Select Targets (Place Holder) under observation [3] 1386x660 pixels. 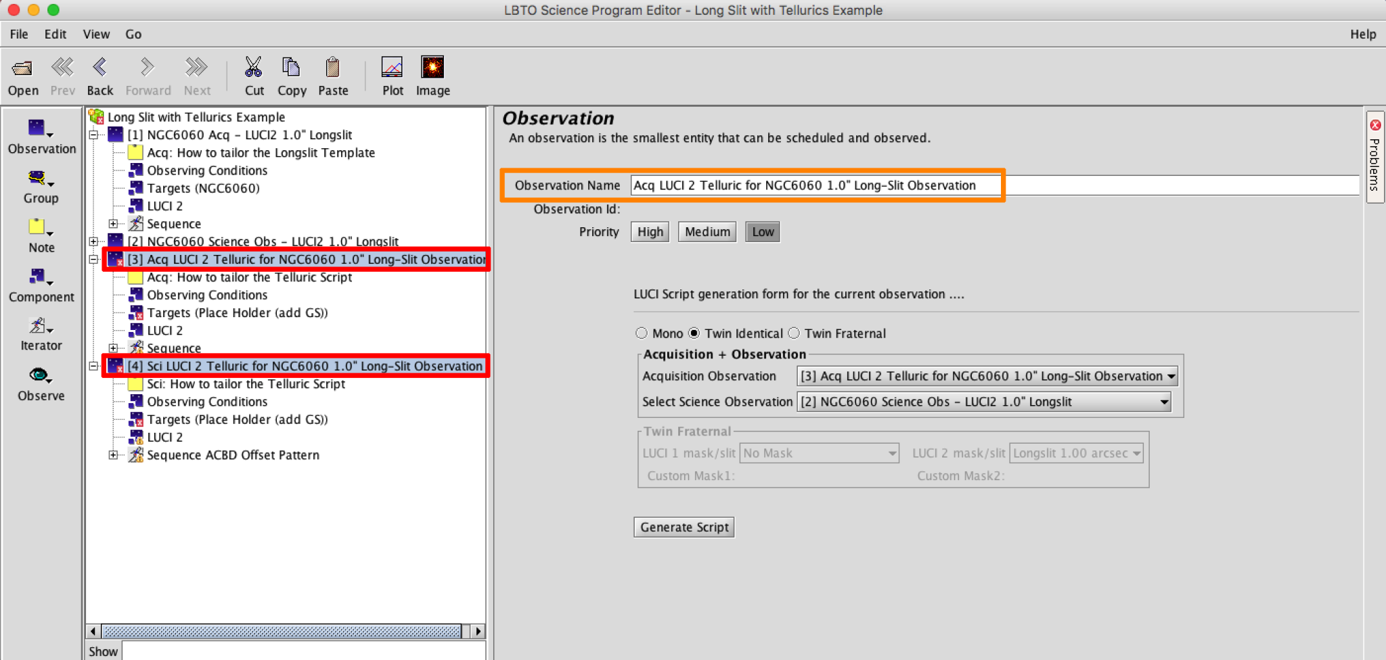[237, 313]
